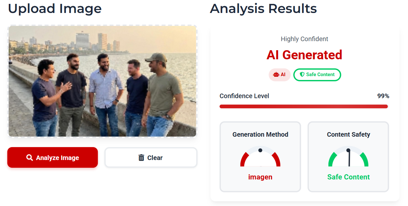Click the Confidence Level label

(x=244, y=96)
